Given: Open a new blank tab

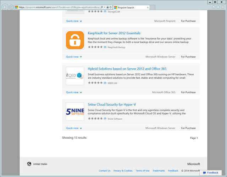Looking at the screenshot, I should 153,7.
